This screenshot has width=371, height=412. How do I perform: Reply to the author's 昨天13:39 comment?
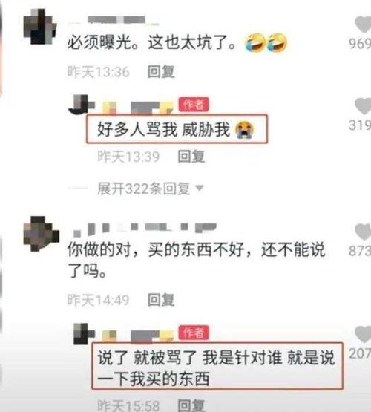coord(191,157)
